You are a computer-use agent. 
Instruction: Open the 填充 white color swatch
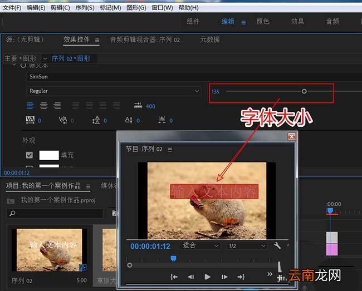click(x=49, y=155)
